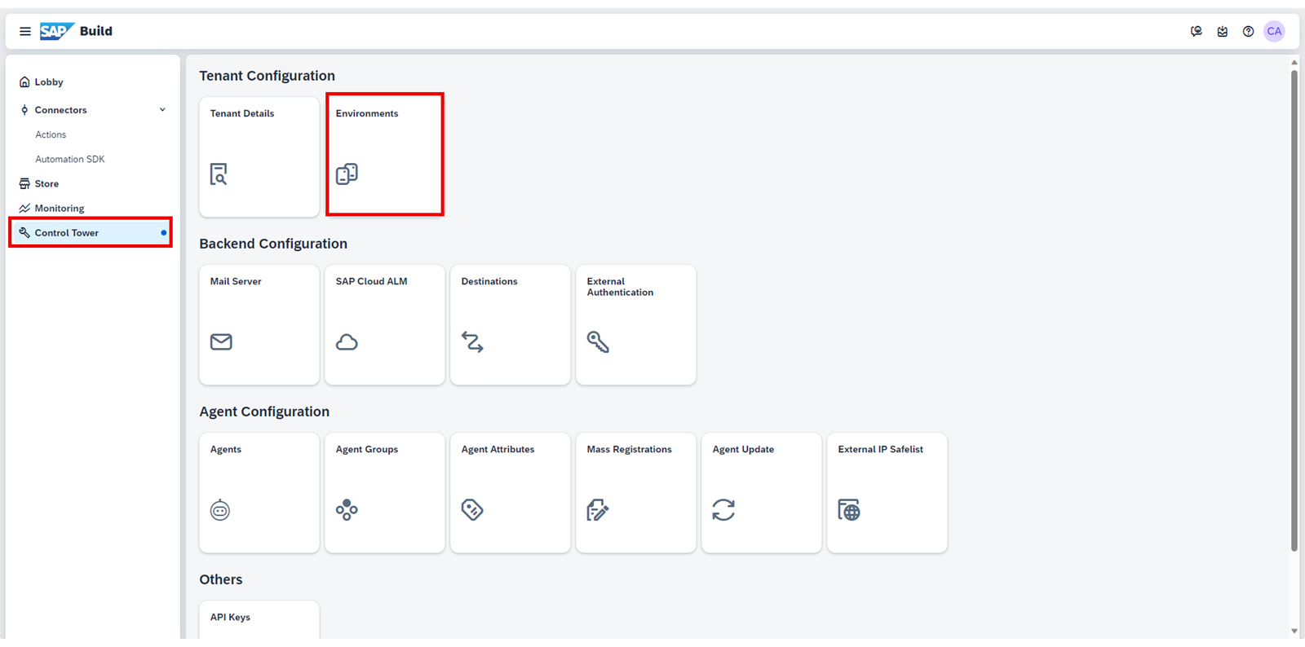1305x647 pixels.
Task: Click the Store shop icon
Action: (x=24, y=183)
